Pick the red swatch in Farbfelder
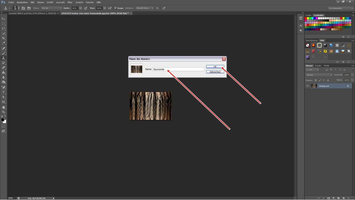This screenshot has height=200, width=355. (306, 18)
